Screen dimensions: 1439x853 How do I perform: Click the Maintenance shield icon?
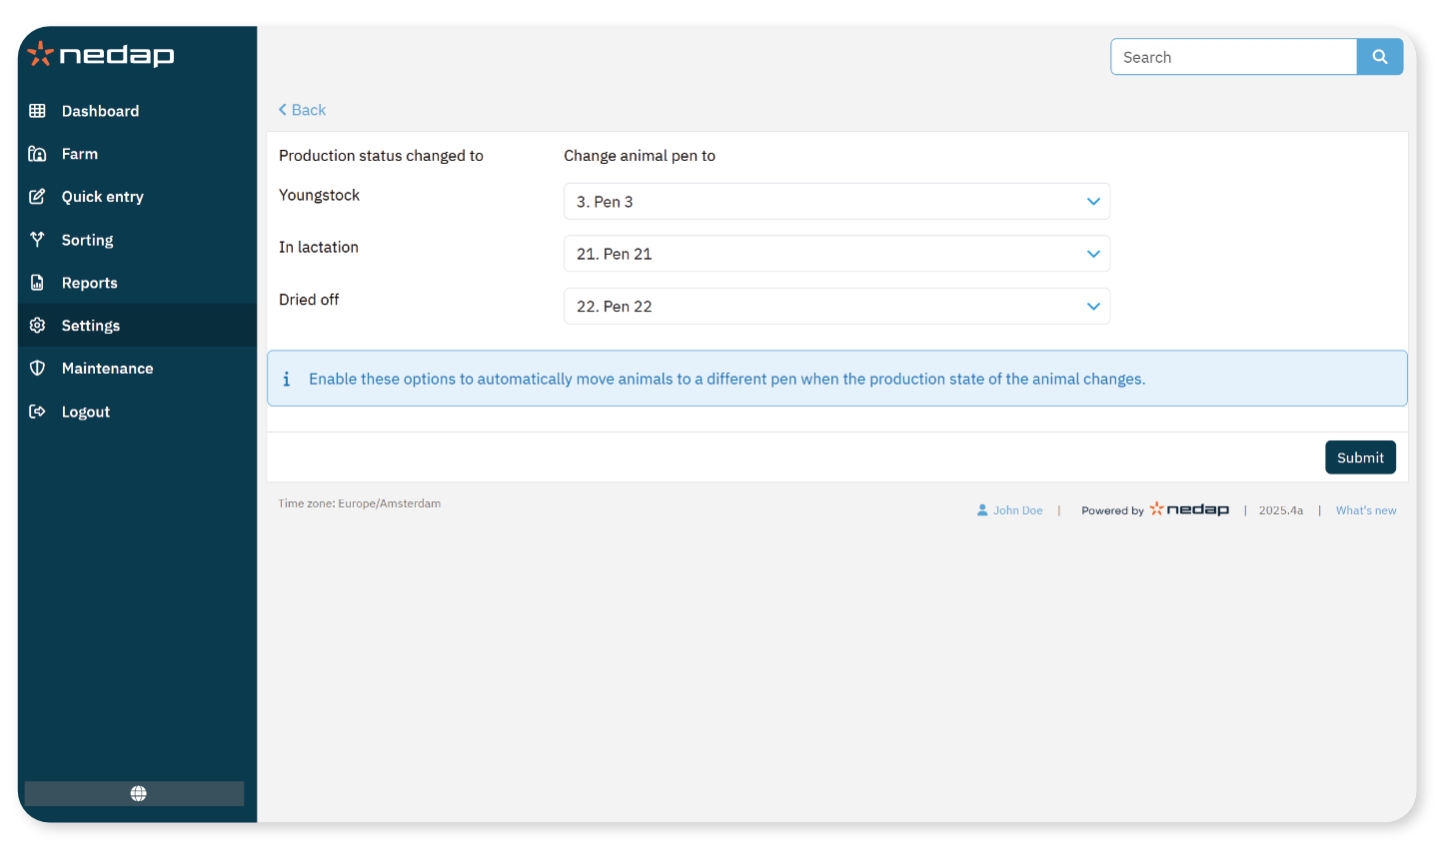(x=37, y=369)
